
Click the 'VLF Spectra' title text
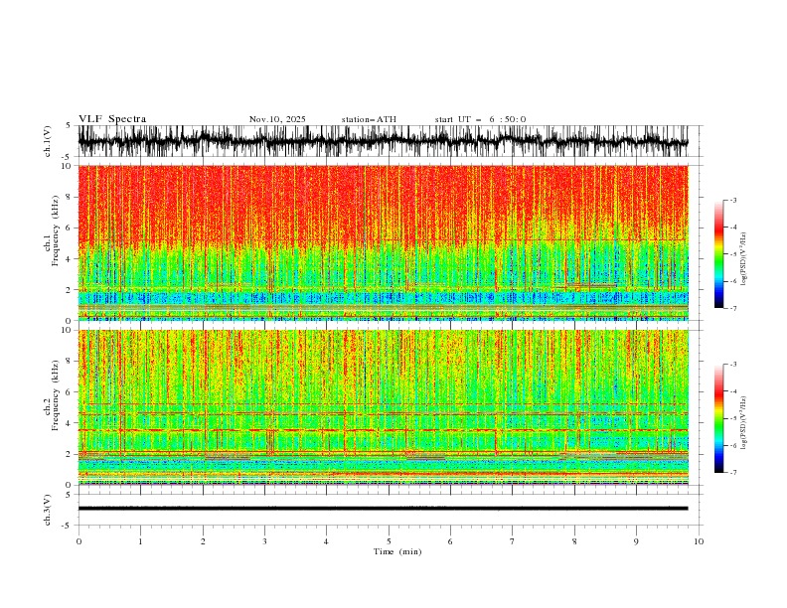pyautogui.click(x=112, y=119)
